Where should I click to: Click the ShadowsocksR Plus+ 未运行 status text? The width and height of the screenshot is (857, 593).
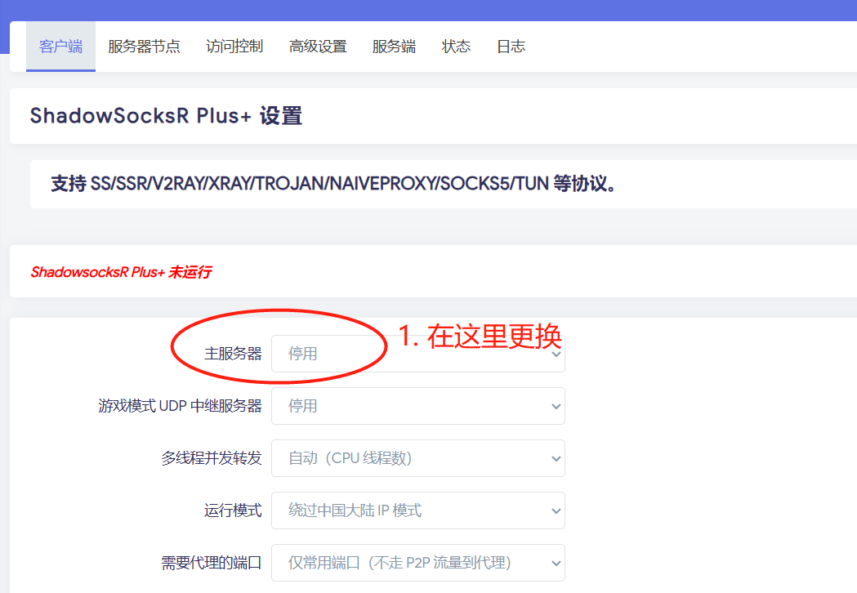point(121,272)
